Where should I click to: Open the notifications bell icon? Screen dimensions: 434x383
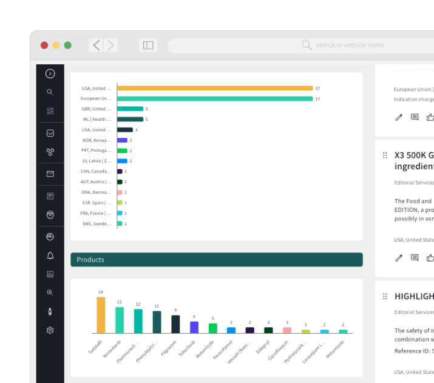[50, 256]
